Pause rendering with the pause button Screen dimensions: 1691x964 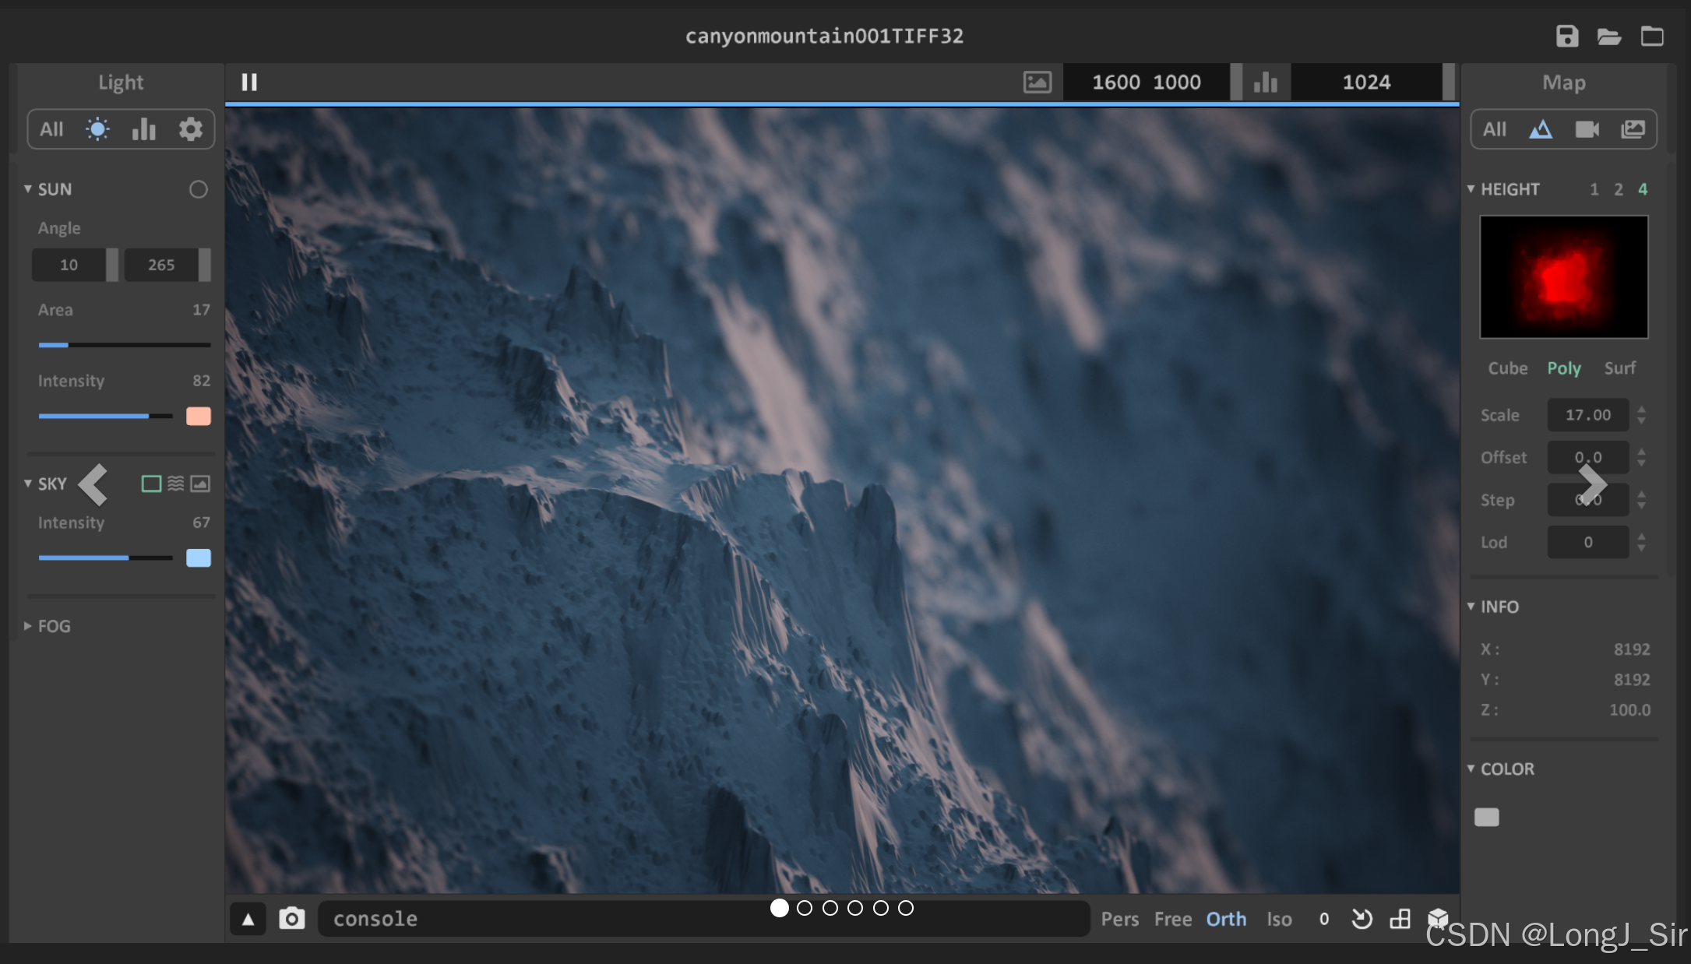pos(249,82)
